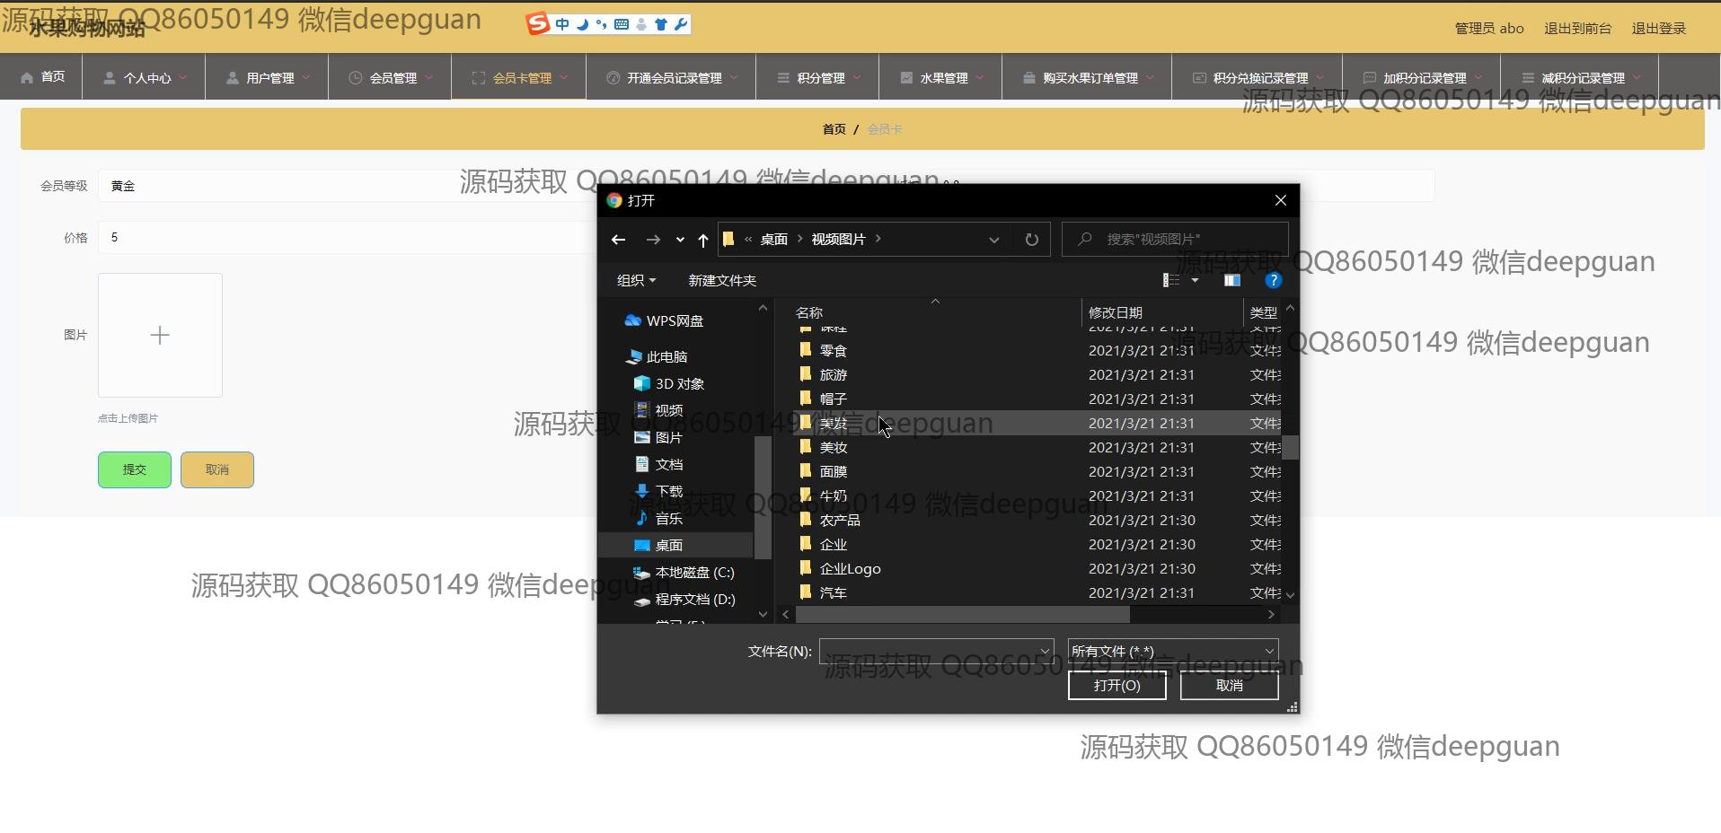Refresh the folder listing
Viewport: 1721px width, 833px height.
[x=1031, y=240]
